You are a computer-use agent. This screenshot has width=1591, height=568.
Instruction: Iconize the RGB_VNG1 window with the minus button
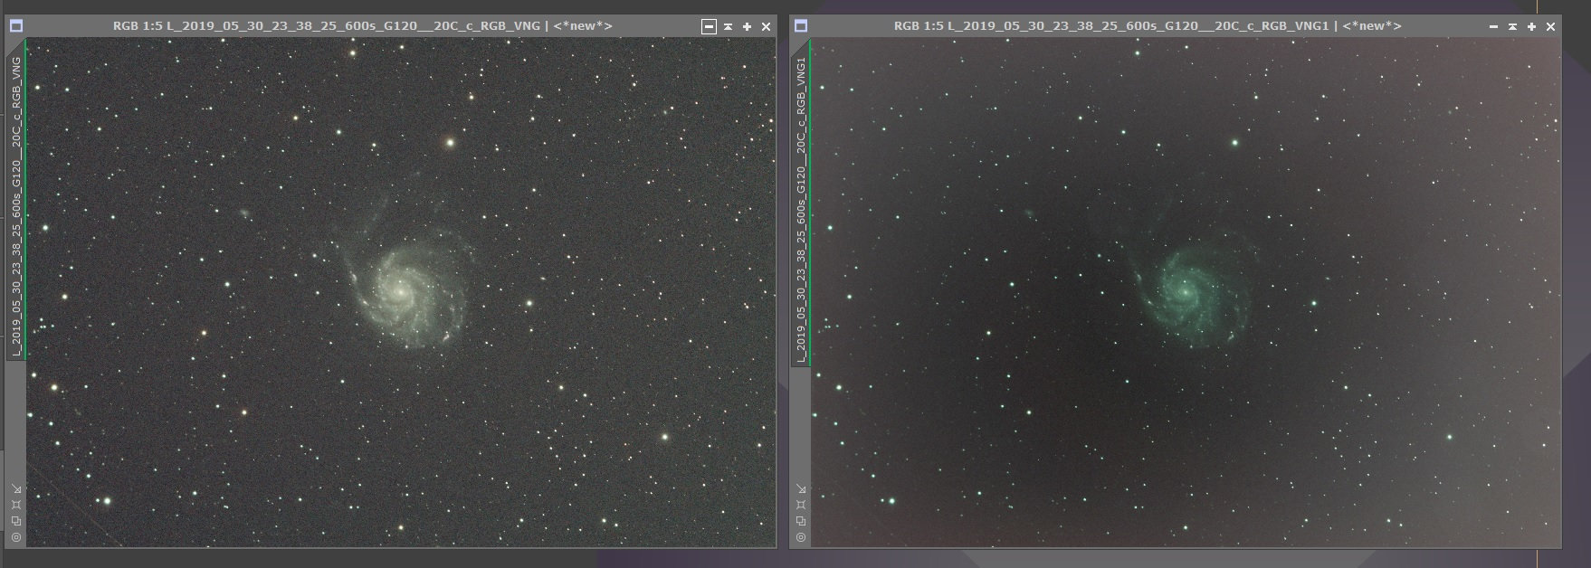point(1493,27)
